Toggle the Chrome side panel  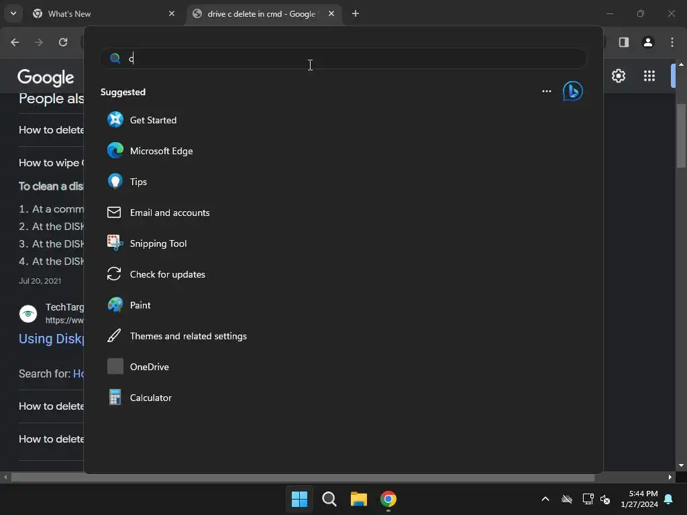[x=624, y=42]
